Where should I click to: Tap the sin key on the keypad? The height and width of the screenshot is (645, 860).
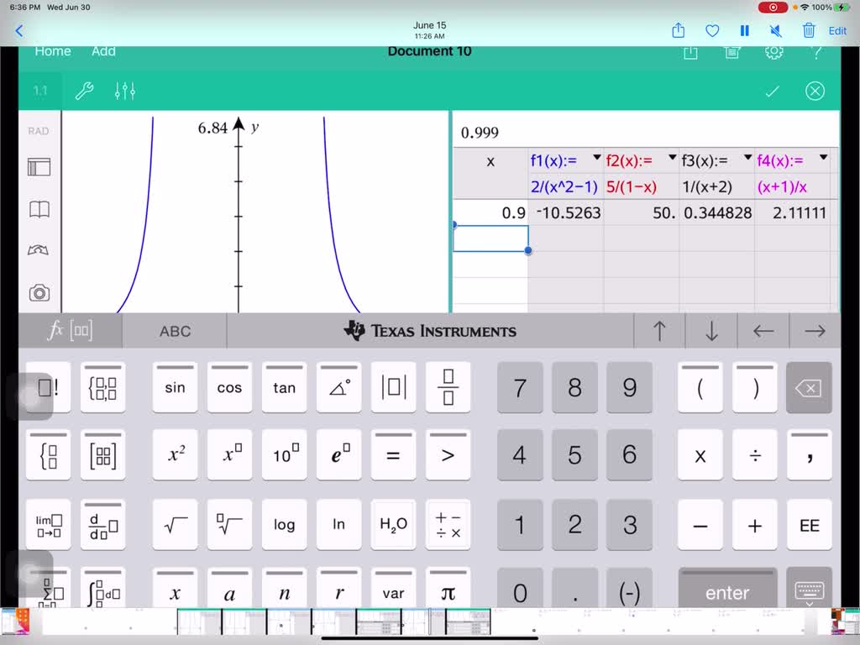(x=174, y=387)
